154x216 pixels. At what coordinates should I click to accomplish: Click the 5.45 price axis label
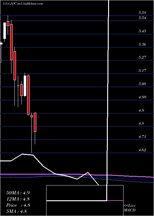point(142,31)
